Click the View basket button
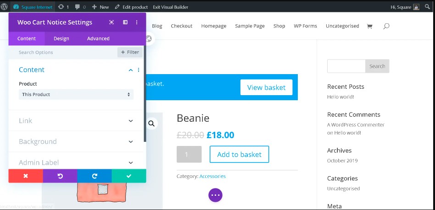 [266, 87]
